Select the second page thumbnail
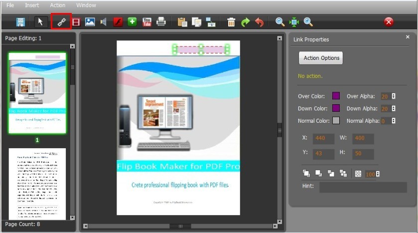 (x=37, y=184)
